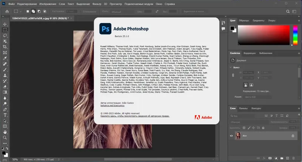Create a new group folder icon
This screenshot has height=162, width=302.
pos(282,158)
